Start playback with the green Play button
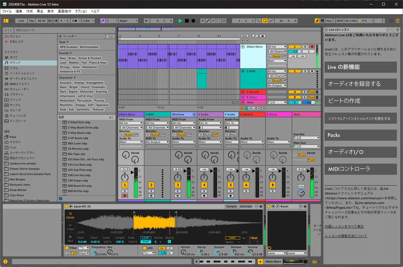 click(x=180, y=21)
